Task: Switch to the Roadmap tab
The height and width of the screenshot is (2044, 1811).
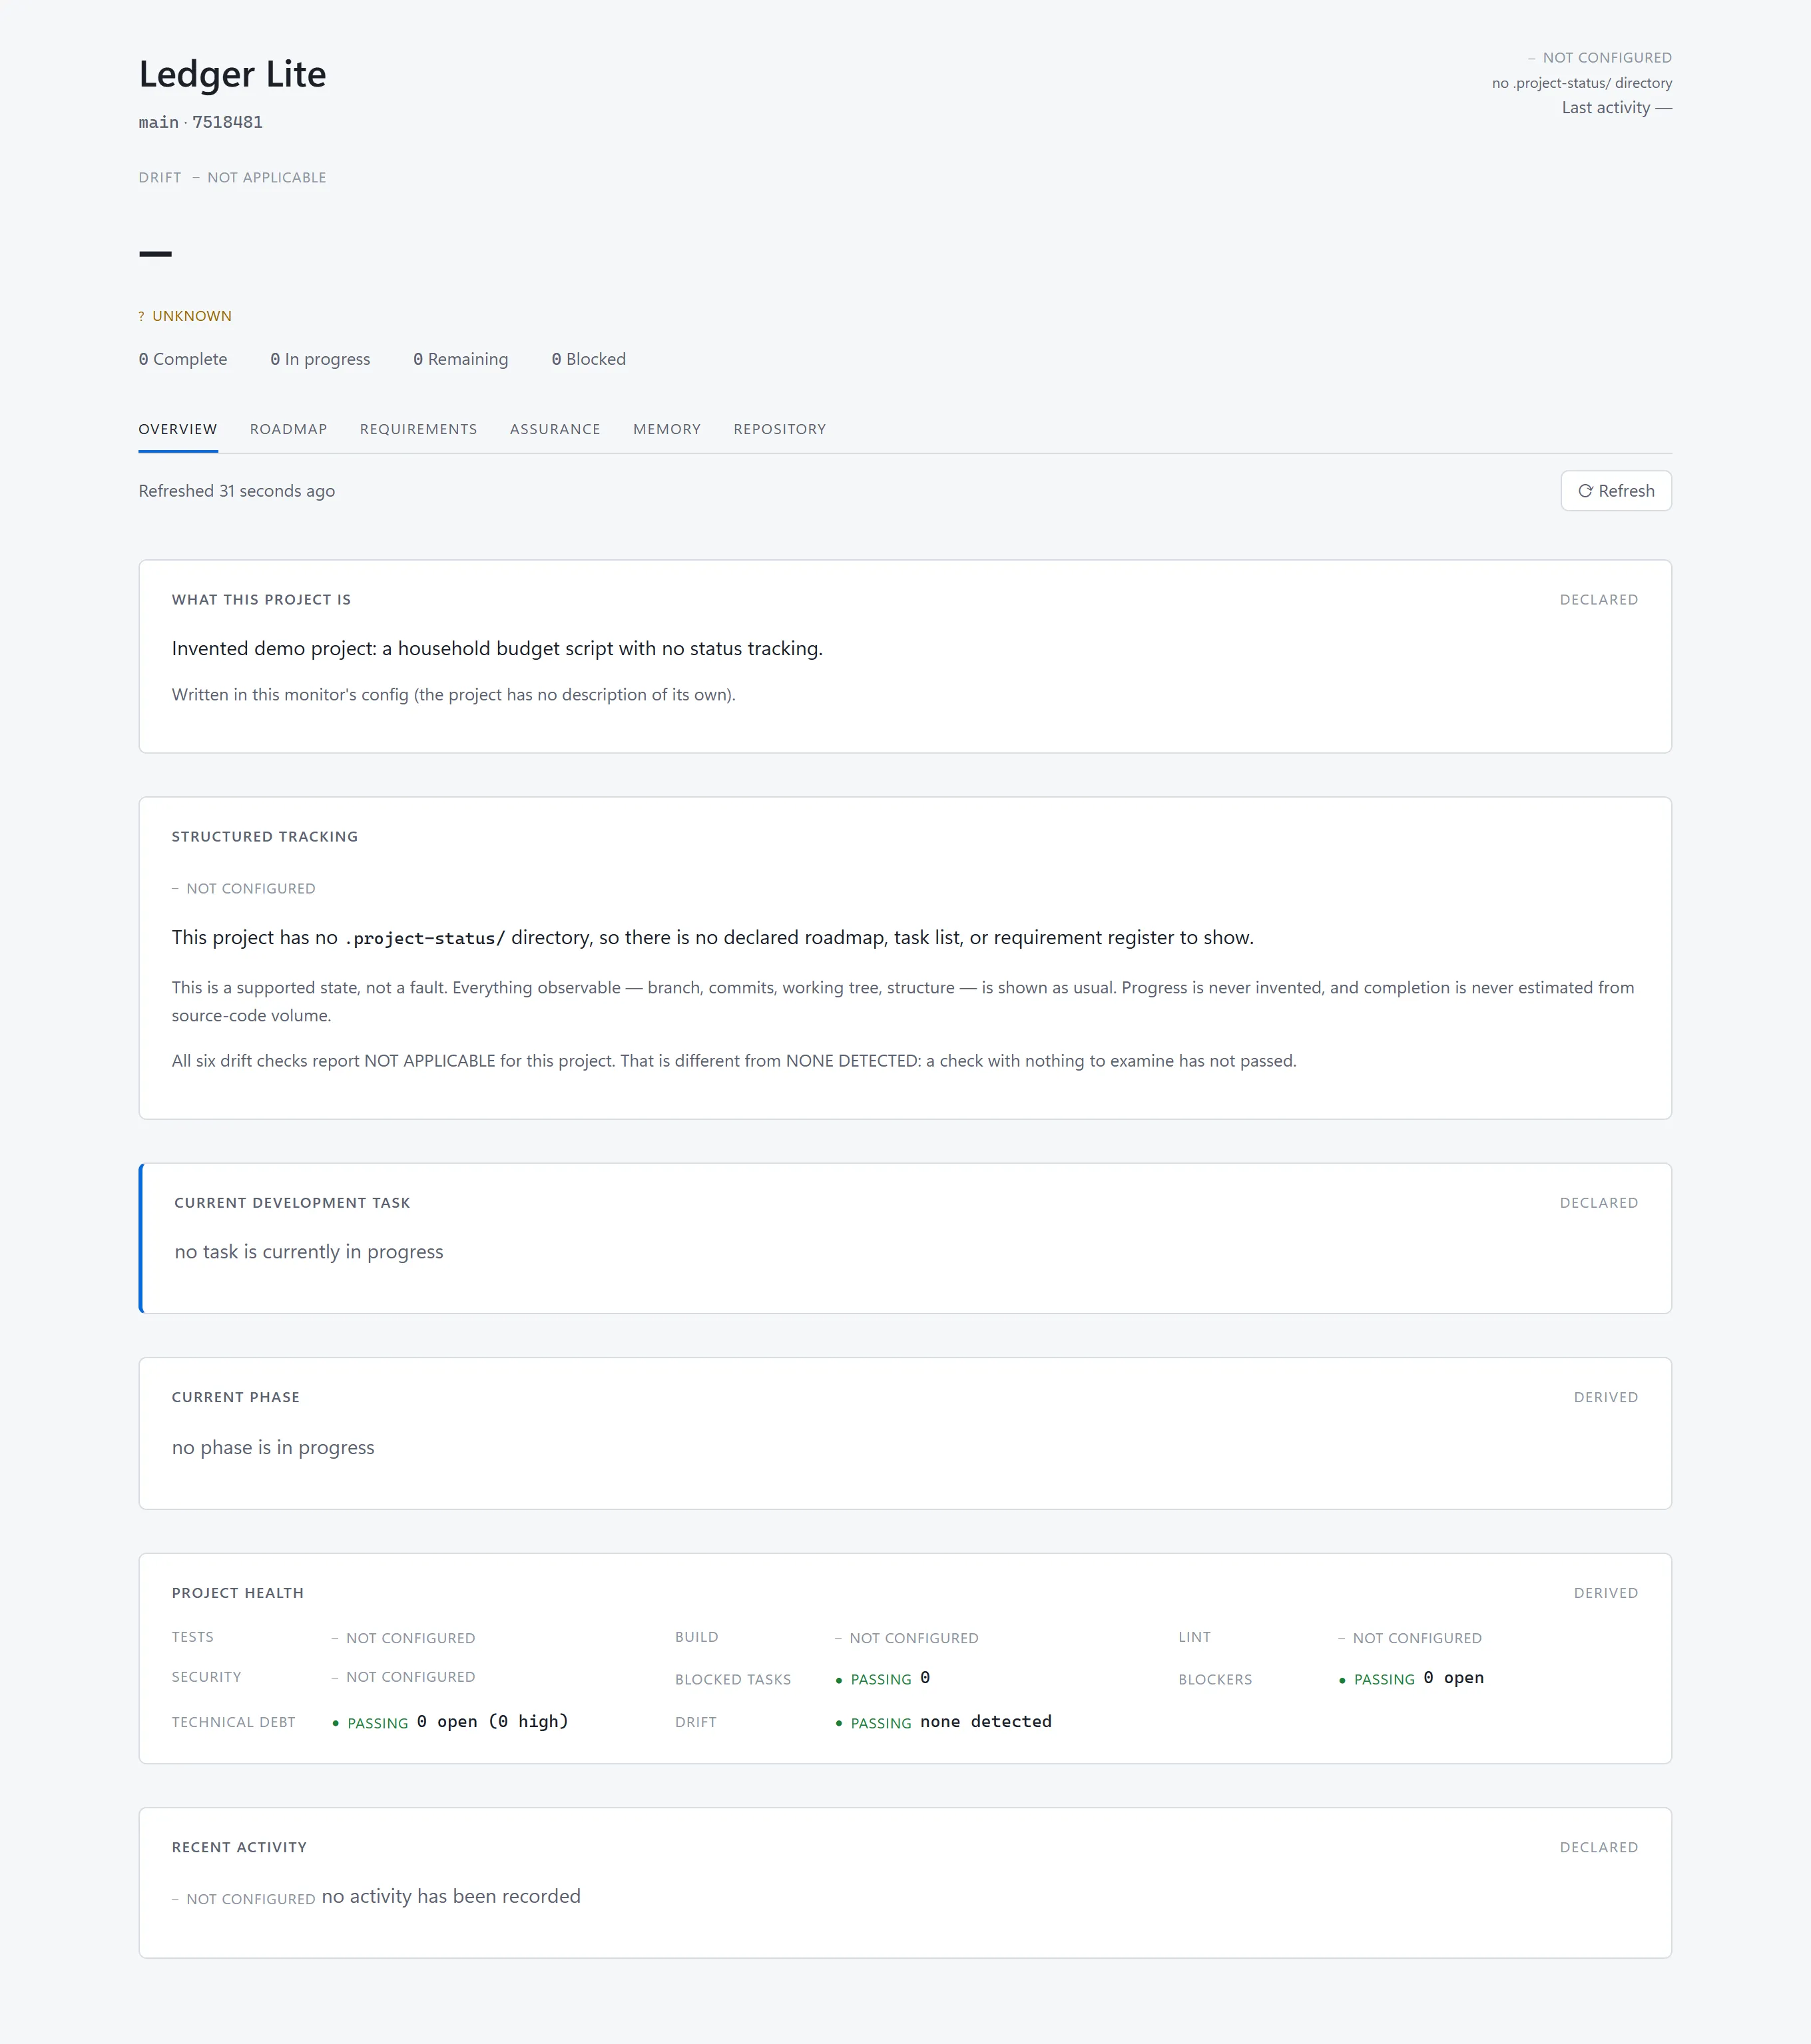Action: click(289, 429)
